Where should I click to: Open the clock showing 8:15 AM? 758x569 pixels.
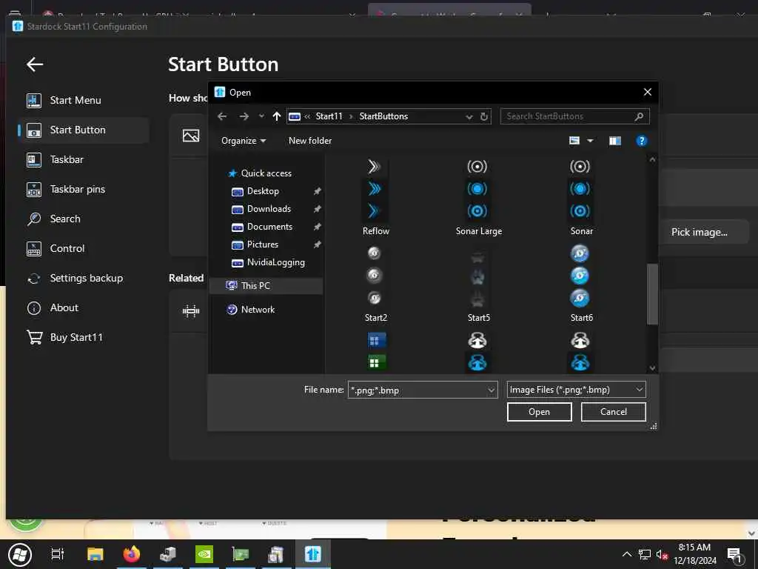click(x=694, y=554)
